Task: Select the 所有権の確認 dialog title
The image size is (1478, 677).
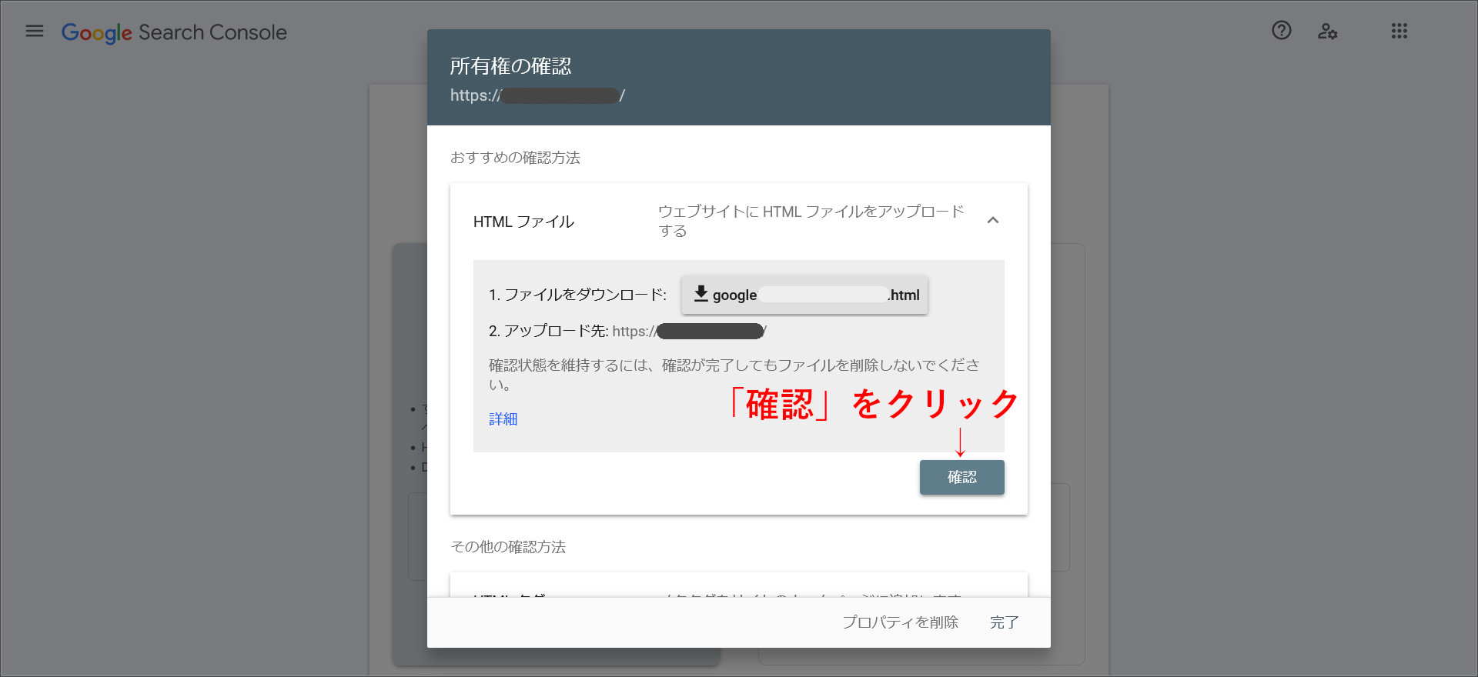Action: (510, 66)
